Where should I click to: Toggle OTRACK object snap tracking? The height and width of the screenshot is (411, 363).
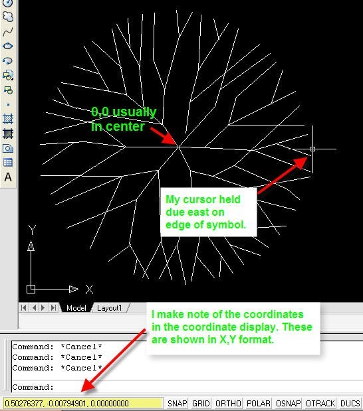320,404
